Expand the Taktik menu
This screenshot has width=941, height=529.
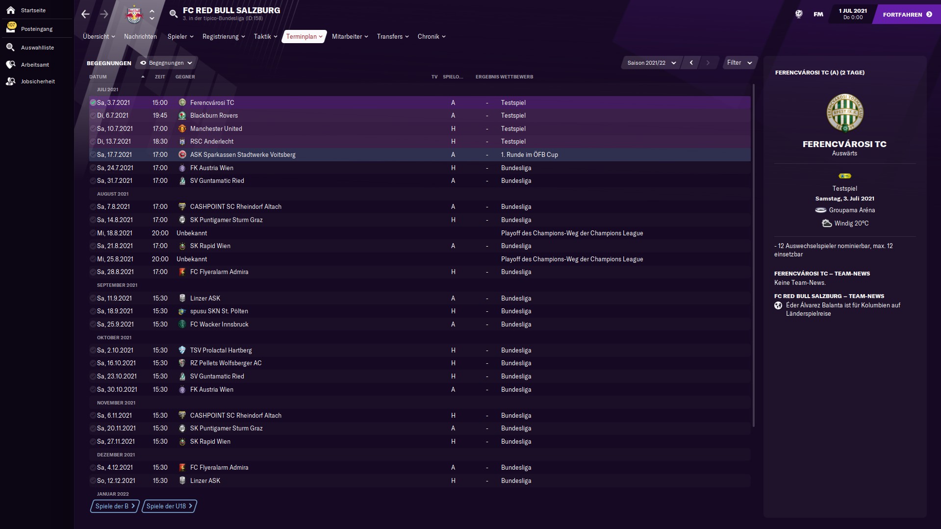[265, 36]
